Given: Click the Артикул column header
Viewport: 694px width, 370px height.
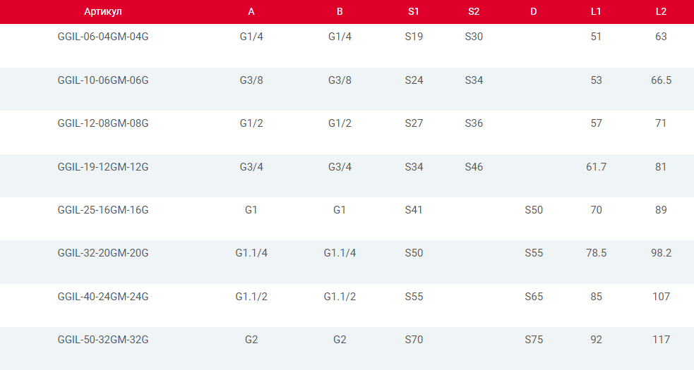Looking at the screenshot, I should coord(102,12).
